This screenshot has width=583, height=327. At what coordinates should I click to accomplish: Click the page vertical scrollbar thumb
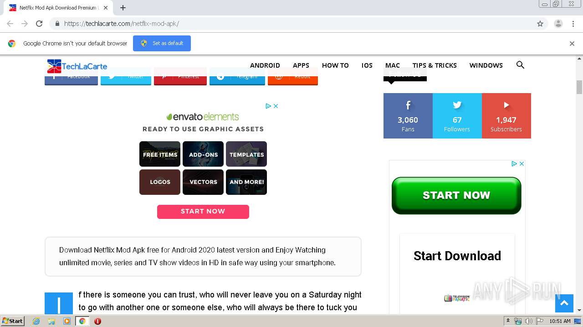pyautogui.click(x=579, y=87)
